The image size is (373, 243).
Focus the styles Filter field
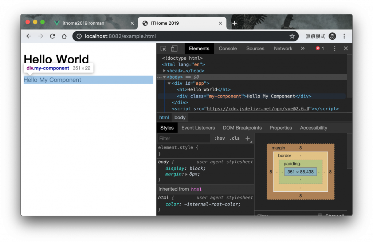[184, 138]
